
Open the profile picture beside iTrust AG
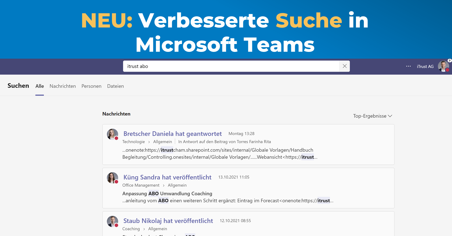[x=444, y=66]
